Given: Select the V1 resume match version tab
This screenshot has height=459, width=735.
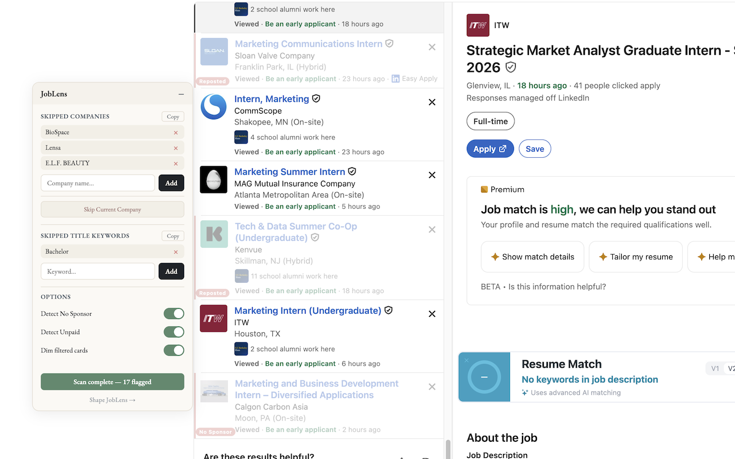Looking at the screenshot, I should (715, 369).
